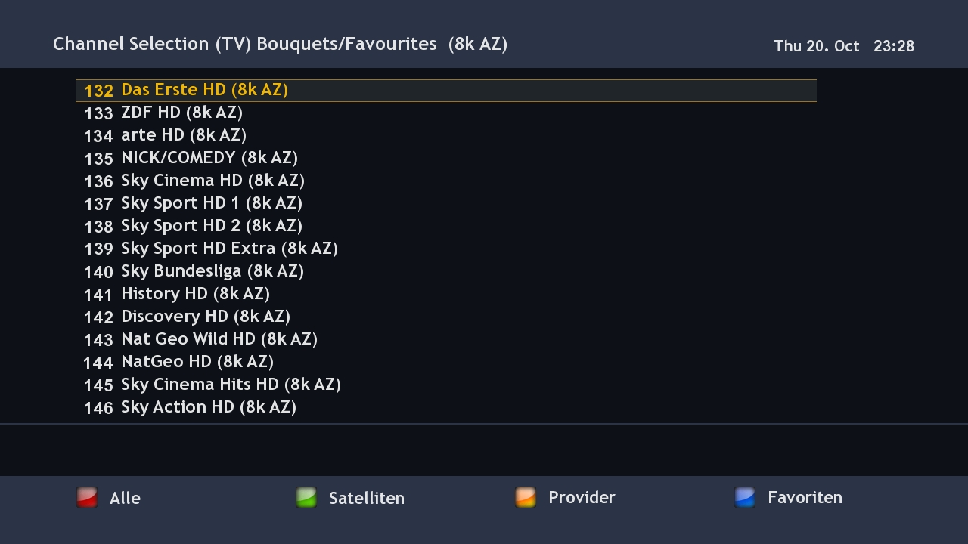Tune to Sky Cinema HD

213,181
